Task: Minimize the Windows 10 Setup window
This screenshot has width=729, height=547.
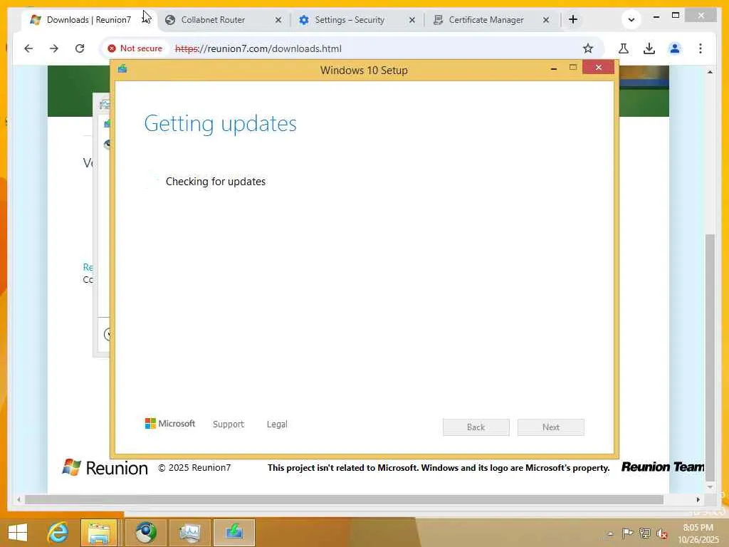Action: 553,68
